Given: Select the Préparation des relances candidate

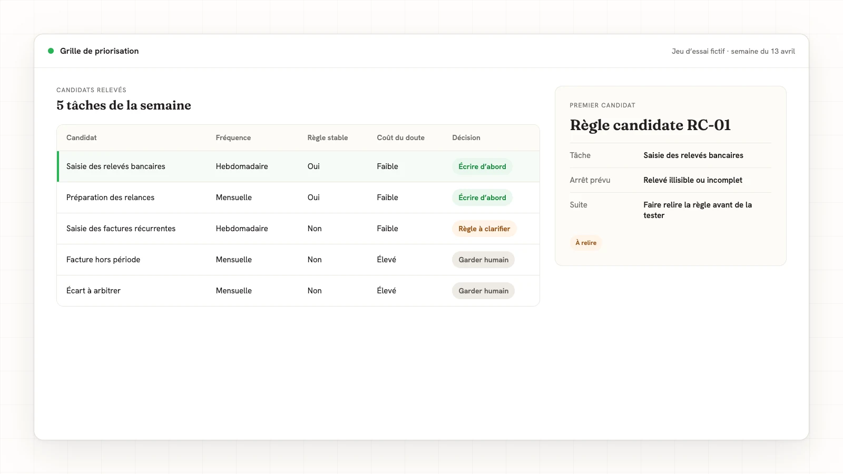Looking at the screenshot, I should point(298,197).
